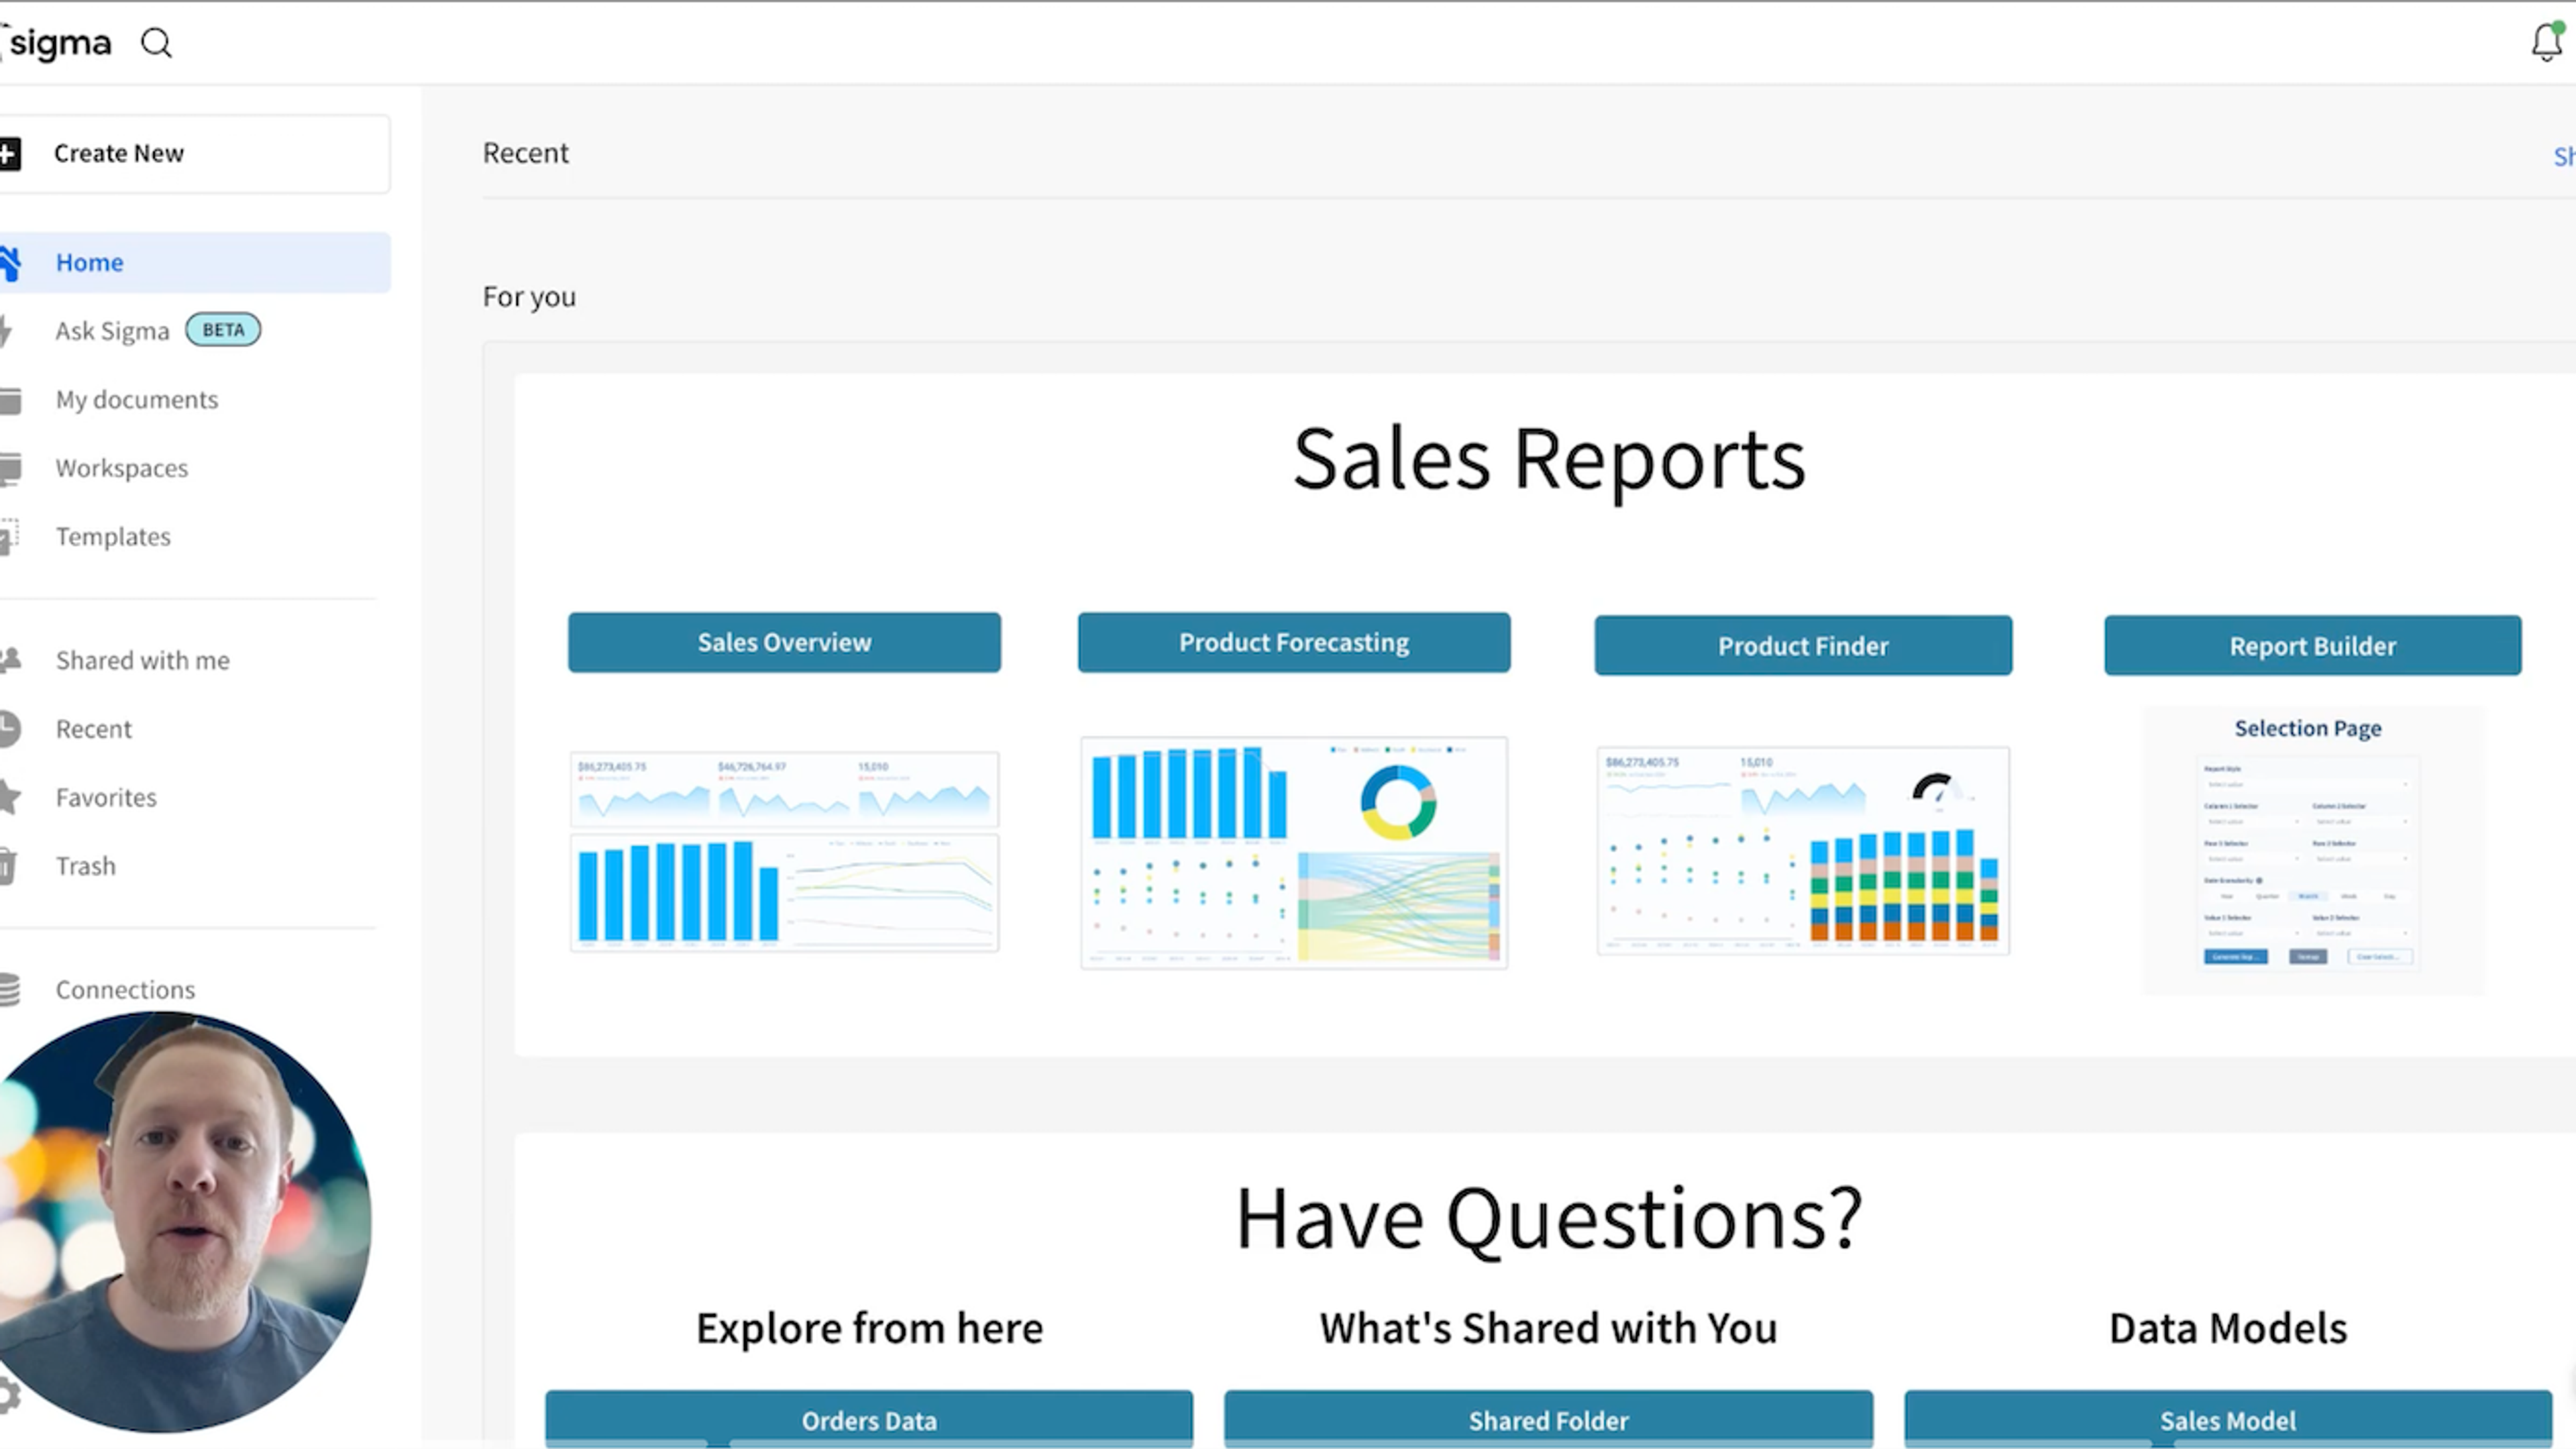The width and height of the screenshot is (2576, 1449).
Task: Click the Ask Sigma lightning icon
Action: click(6, 331)
